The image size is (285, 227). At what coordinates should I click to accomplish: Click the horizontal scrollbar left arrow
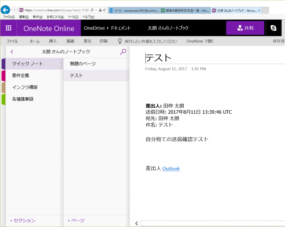(x=137, y=223)
